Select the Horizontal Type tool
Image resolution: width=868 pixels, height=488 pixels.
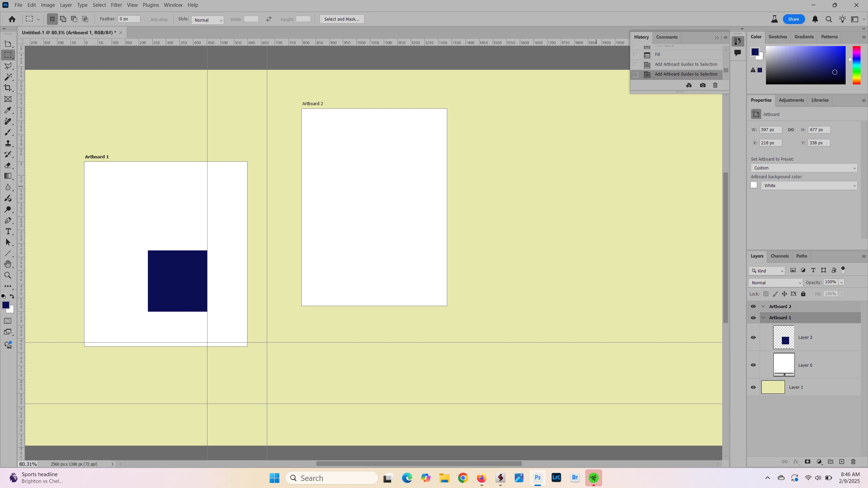[x=8, y=231]
